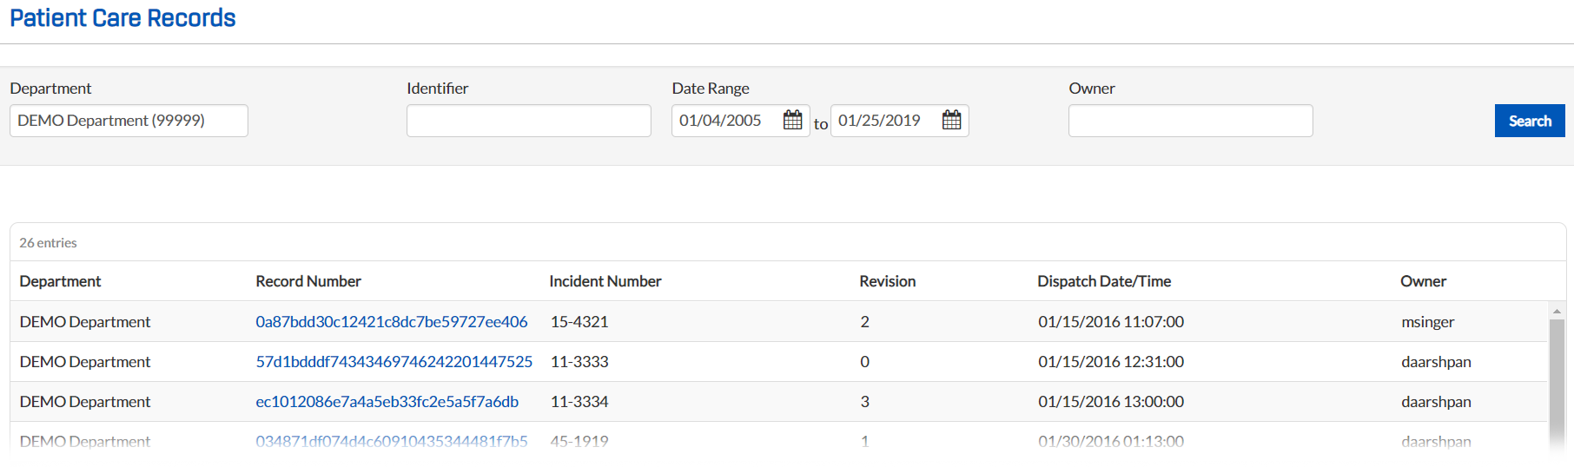
Task: Click dispatch time 01/15/2016 13:00:00
Action: [1111, 402]
